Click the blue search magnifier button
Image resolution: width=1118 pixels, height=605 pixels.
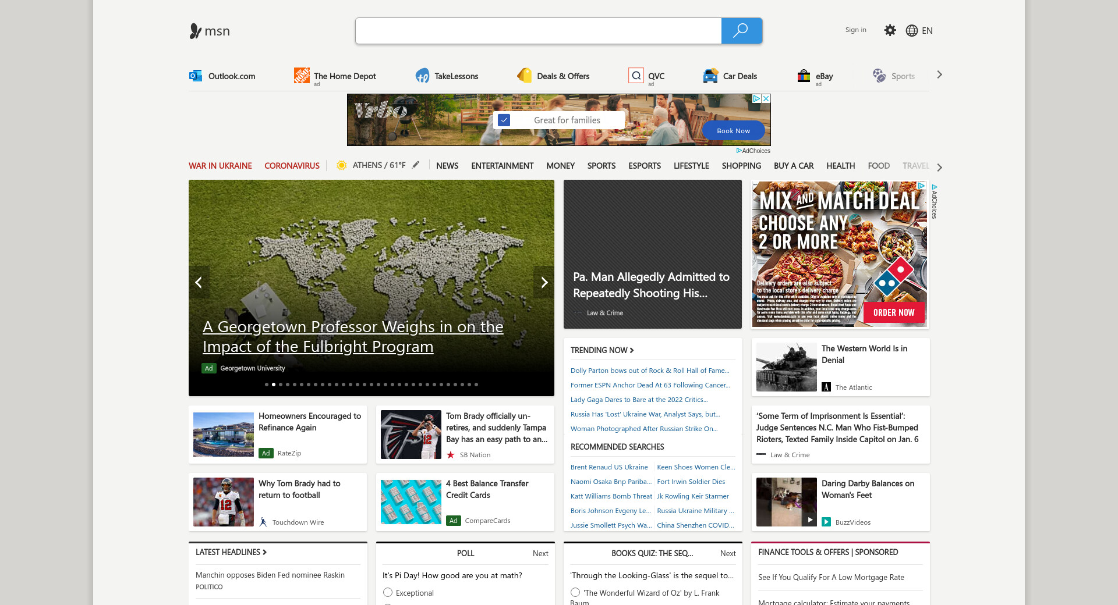(x=741, y=31)
